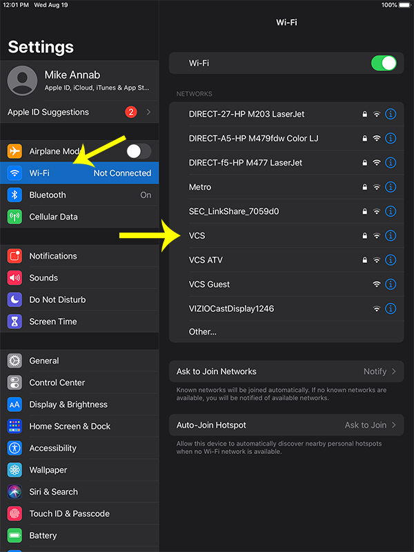Open Control Center icon in sidebar

coord(15,382)
